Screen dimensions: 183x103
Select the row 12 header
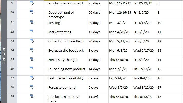click(x=12, y=34)
